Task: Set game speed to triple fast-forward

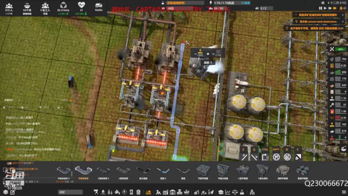Action: pyautogui.click(x=335, y=8)
